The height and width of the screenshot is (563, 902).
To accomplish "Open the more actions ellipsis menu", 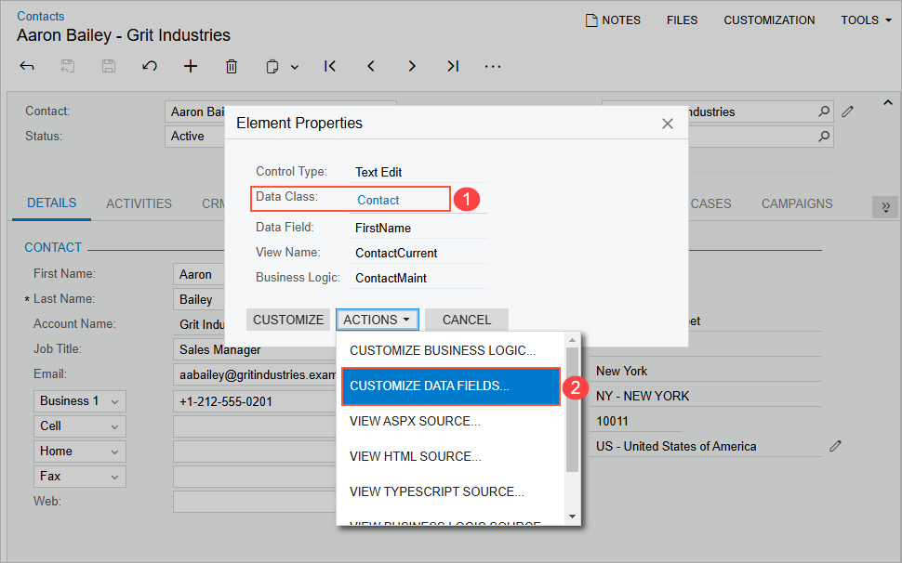I will (494, 66).
